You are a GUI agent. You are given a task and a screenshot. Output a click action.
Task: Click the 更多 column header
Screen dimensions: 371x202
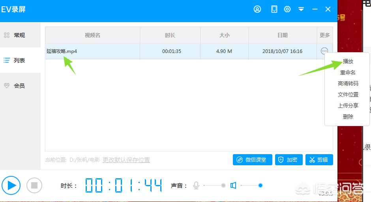(324, 35)
